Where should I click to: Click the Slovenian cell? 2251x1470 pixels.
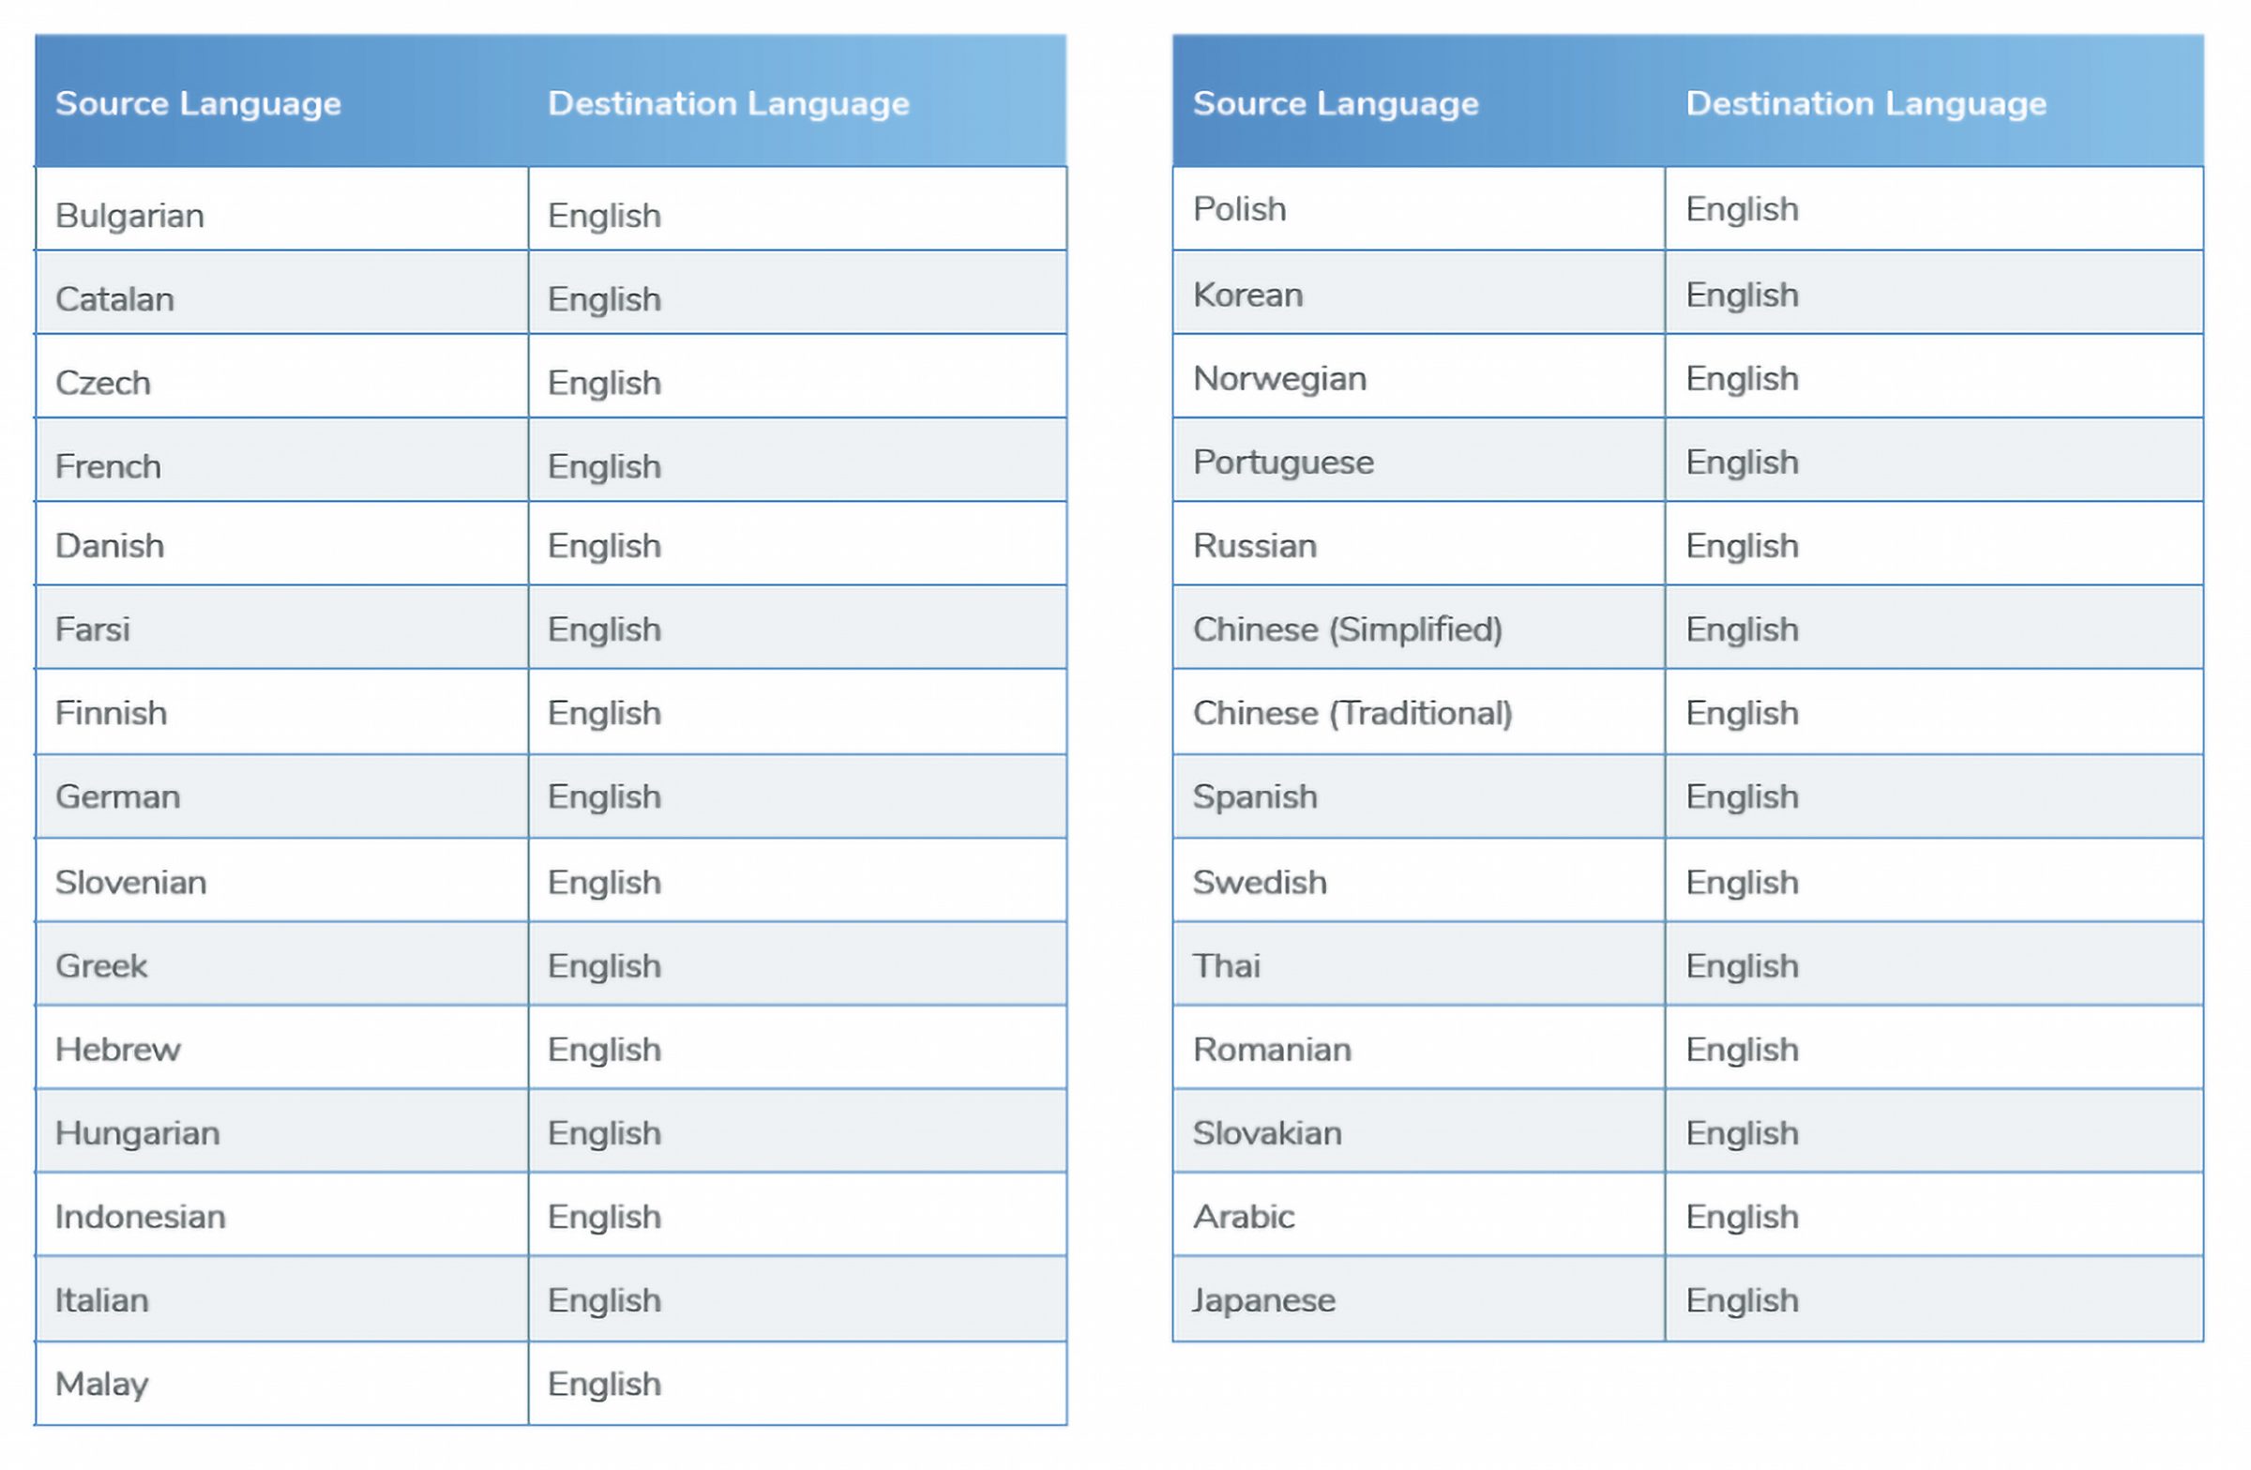pos(282,880)
